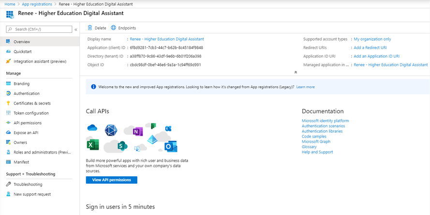The height and width of the screenshot is (215, 430).
Task: Click the OneNote icon in Call APIs graphic
Action: click(x=138, y=132)
